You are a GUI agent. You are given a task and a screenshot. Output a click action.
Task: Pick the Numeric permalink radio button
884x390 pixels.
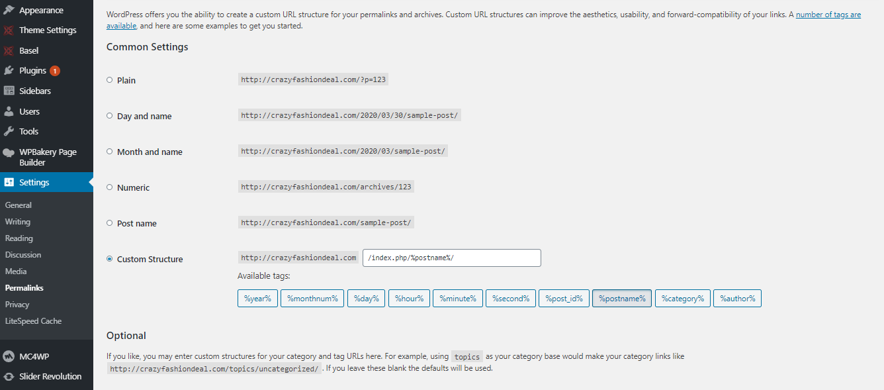point(110,187)
